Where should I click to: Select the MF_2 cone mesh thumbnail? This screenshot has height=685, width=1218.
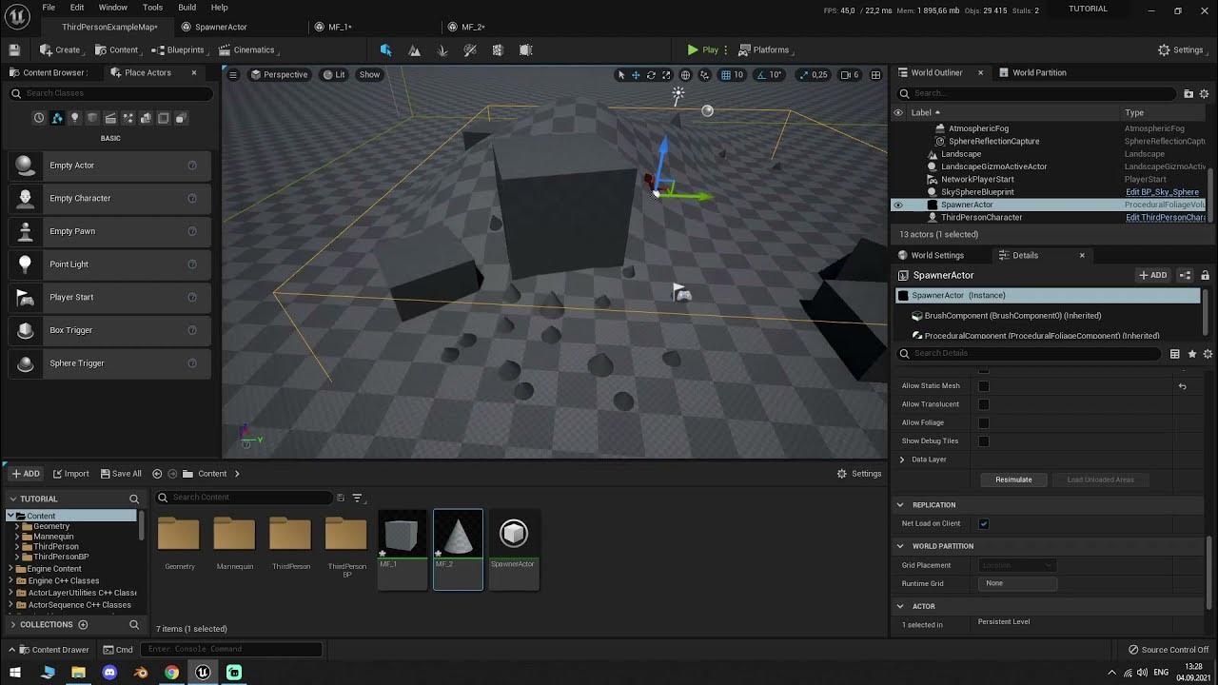(458, 549)
